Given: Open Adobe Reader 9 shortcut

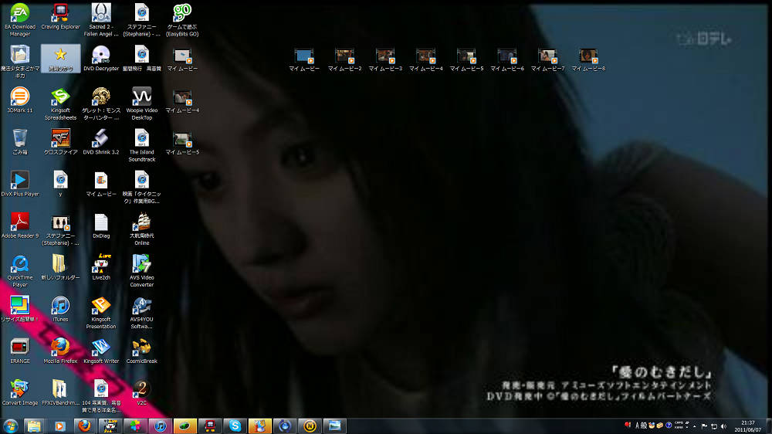Looking at the screenshot, I should [x=20, y=225].
